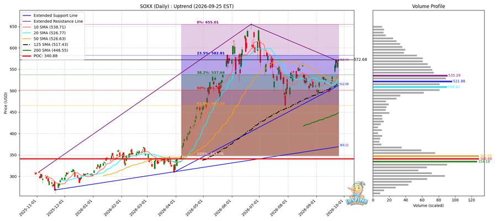Click the '508.47' volume profile label

point(453,87)
